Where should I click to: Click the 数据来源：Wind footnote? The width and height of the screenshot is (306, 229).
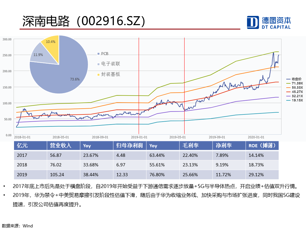coord(17,226)
